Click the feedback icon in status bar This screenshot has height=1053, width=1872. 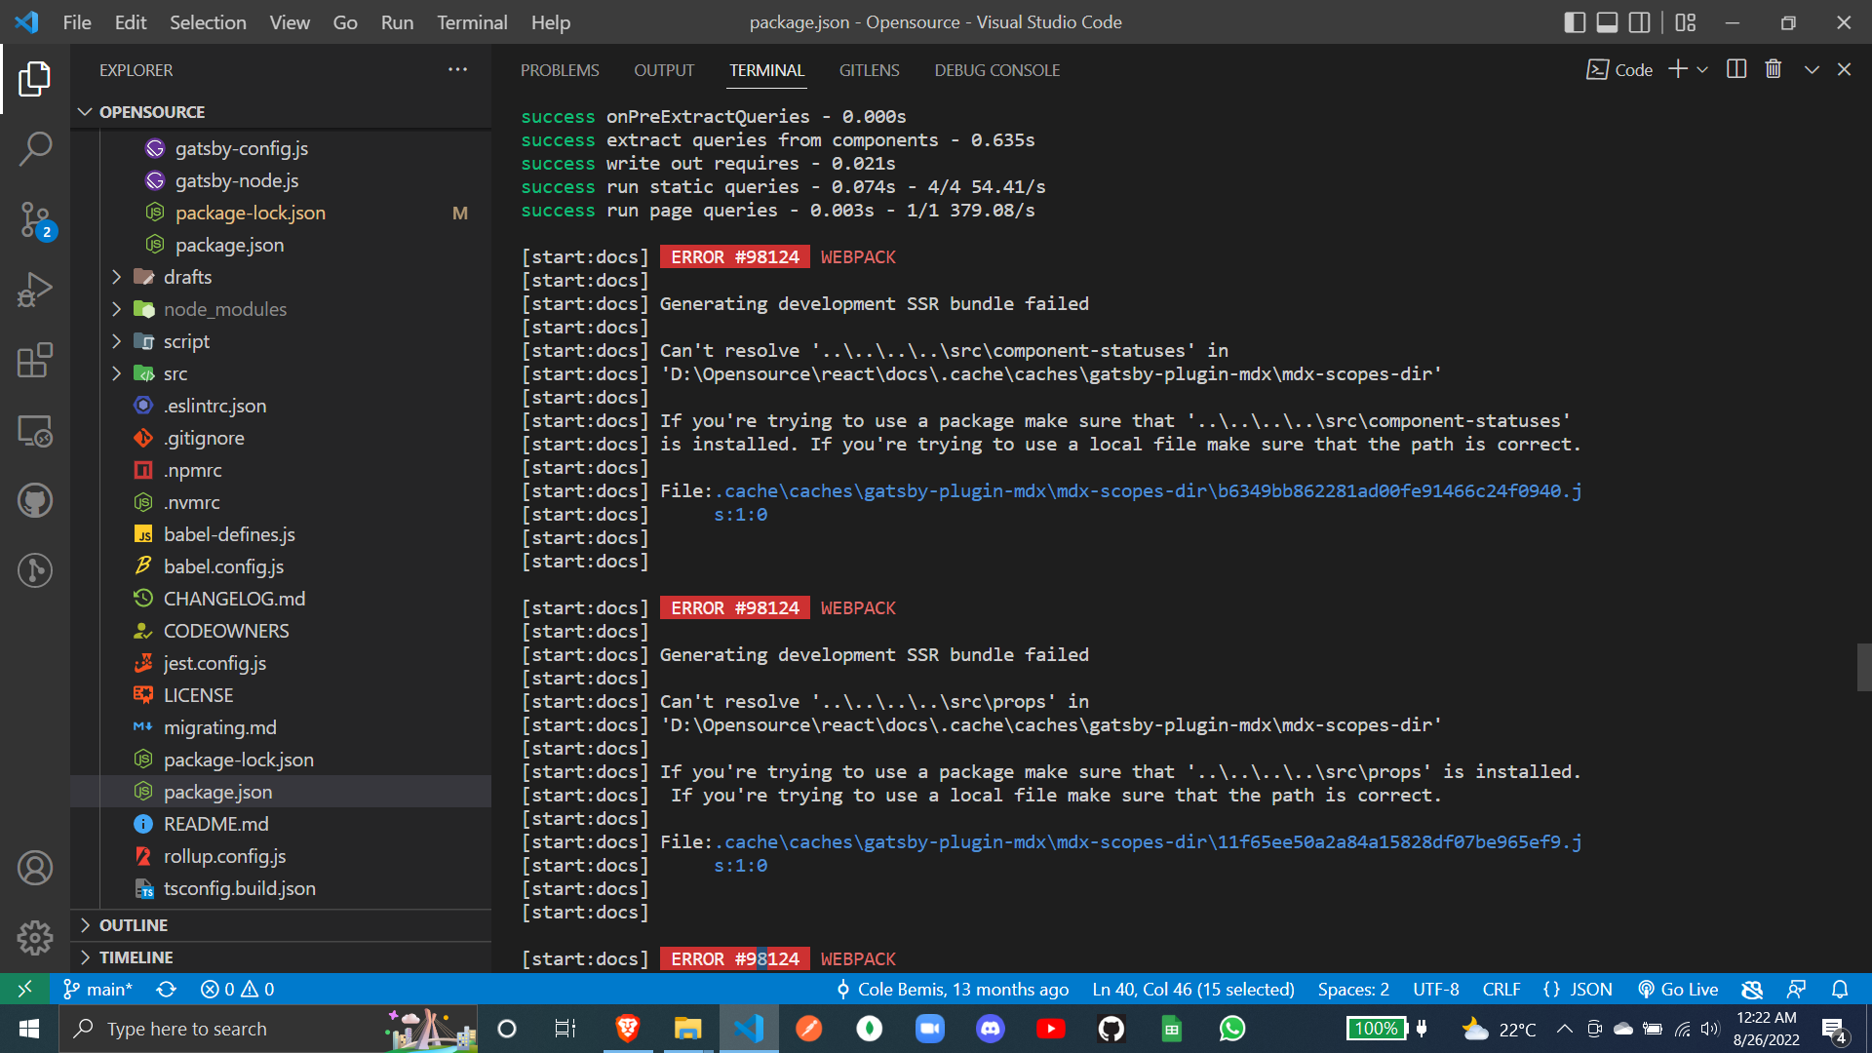pyautogui.click(x=1796, y=989)
